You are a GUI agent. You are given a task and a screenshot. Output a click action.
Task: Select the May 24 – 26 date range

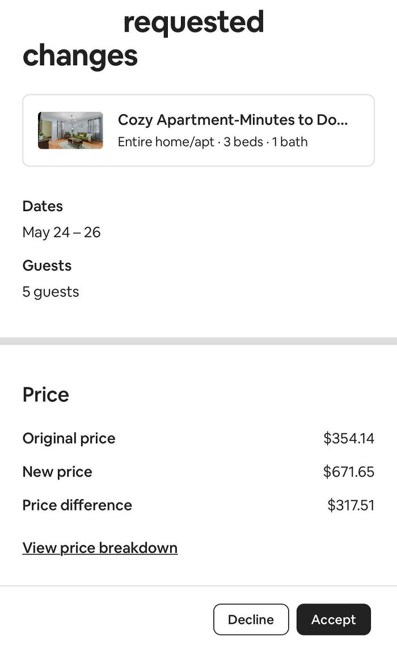(x=61, y=232)
